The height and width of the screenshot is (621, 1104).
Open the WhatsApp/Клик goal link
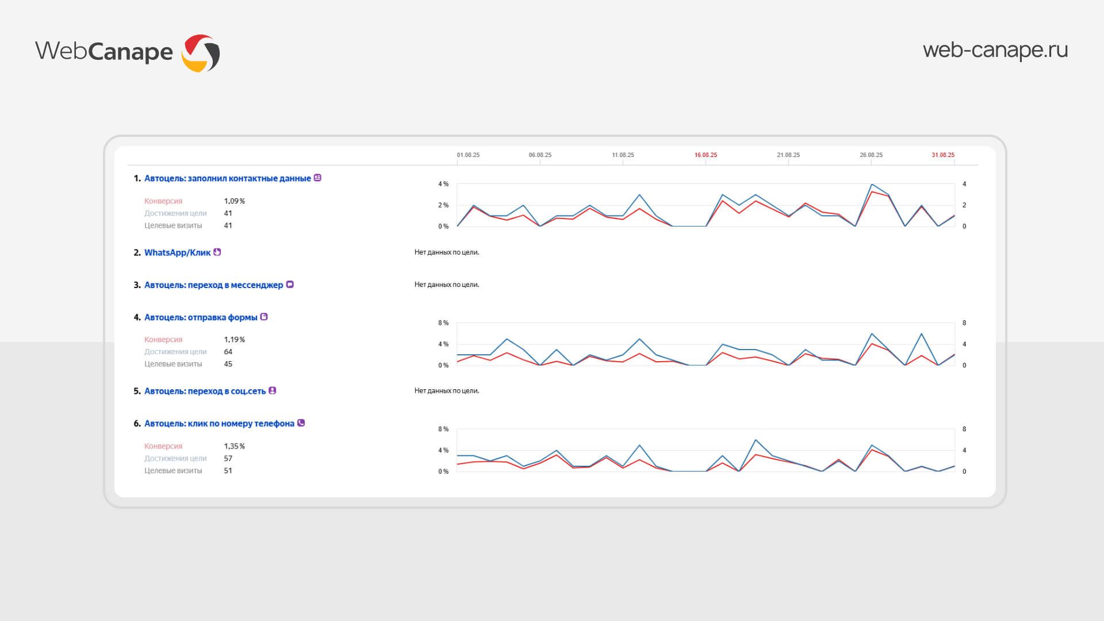click(177, 253)
